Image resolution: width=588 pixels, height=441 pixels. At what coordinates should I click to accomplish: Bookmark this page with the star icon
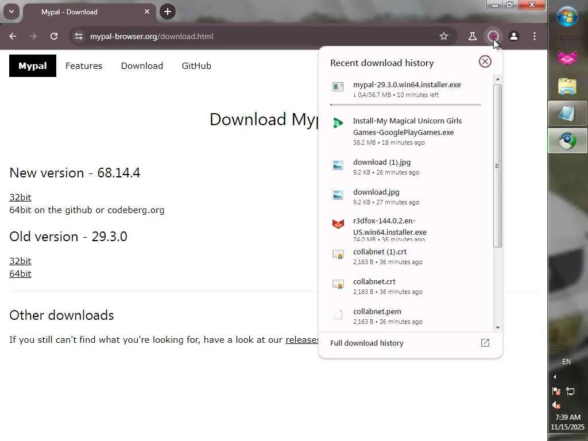click(x=444, y=36)
